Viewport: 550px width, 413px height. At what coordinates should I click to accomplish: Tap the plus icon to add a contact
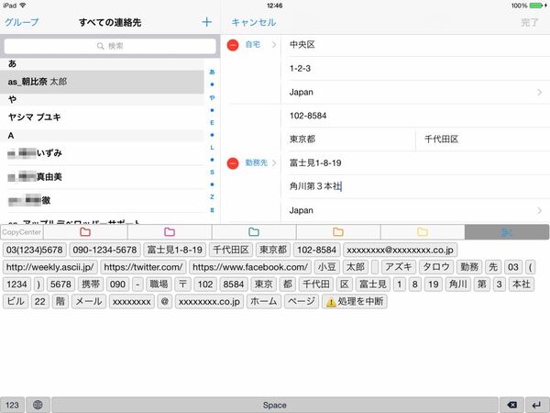[x=206, y=22]
